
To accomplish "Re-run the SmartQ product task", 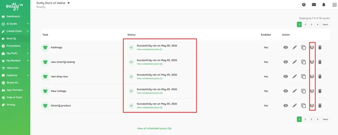I will (312, 105).
